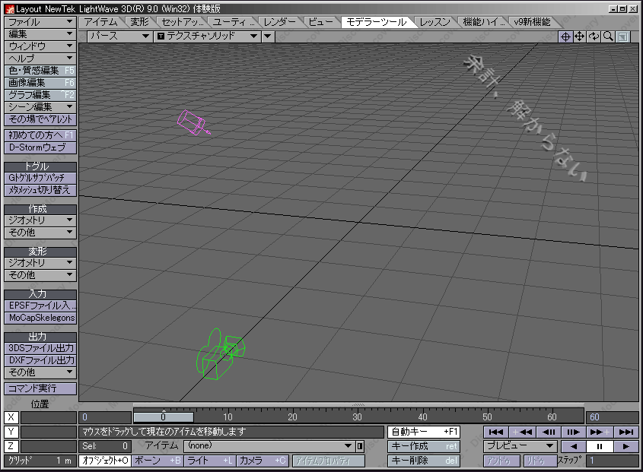Jump to the first frame
The image size is (643, 472).
[495, 432]
